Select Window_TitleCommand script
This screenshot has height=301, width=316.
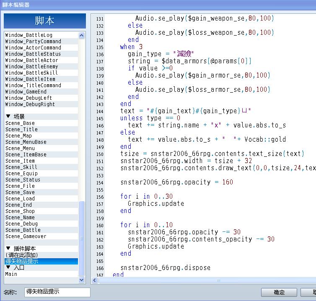point(41,85)
